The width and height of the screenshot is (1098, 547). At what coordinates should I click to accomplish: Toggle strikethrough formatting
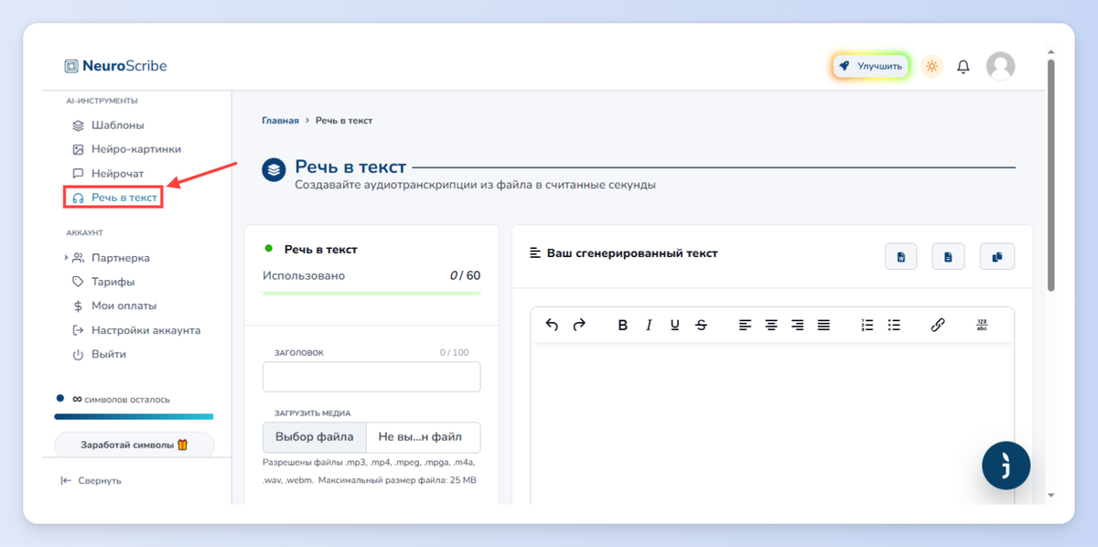[x=701, y=325]
